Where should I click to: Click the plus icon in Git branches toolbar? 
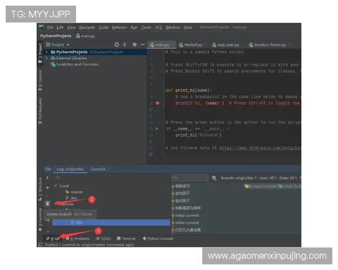click(x=48, y=186)
